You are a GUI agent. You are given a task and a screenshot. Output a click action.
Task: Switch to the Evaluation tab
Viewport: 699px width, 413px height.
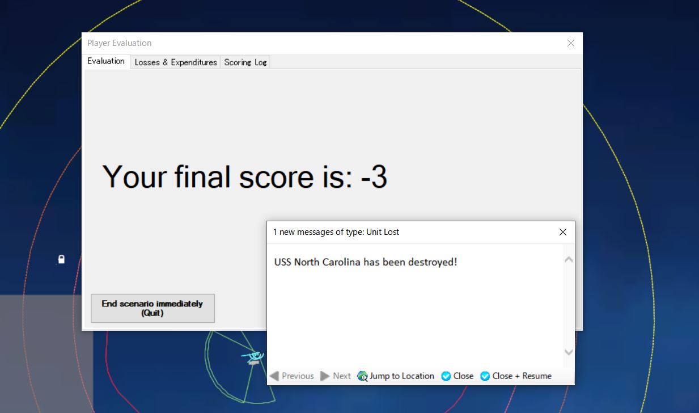tap(106, 61)
